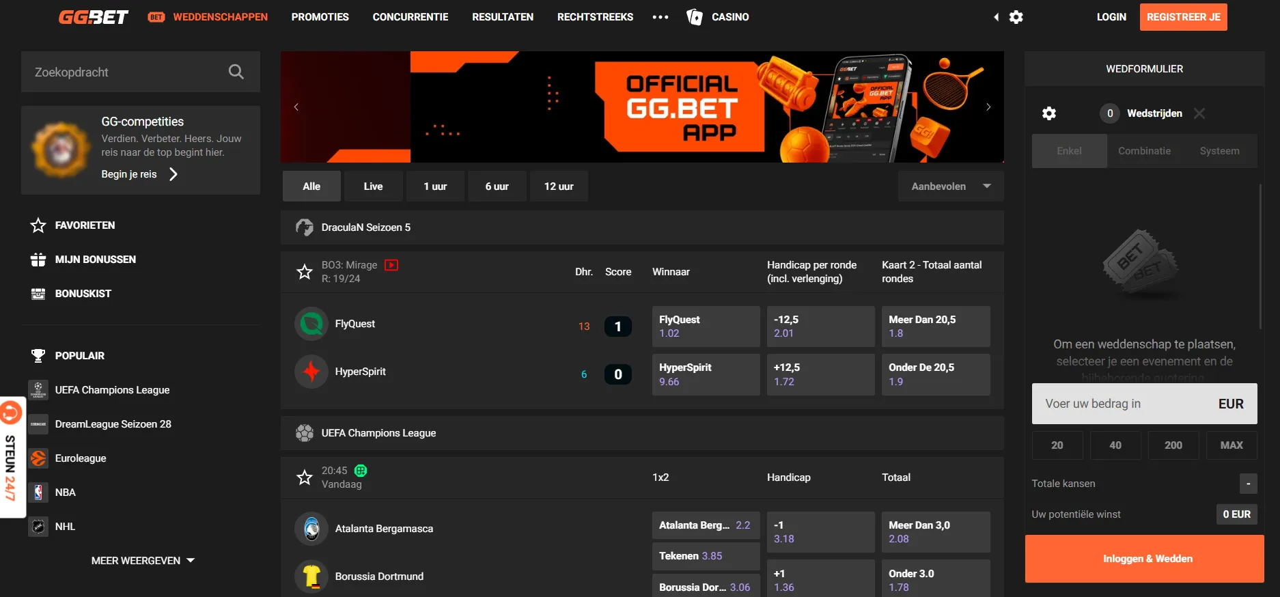Switch to the Combinatie bet tab

tap(1144, 151)
